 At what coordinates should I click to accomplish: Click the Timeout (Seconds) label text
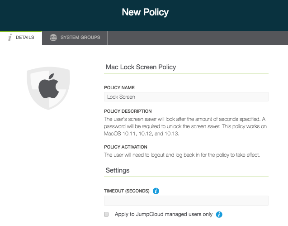pos(127,191)
